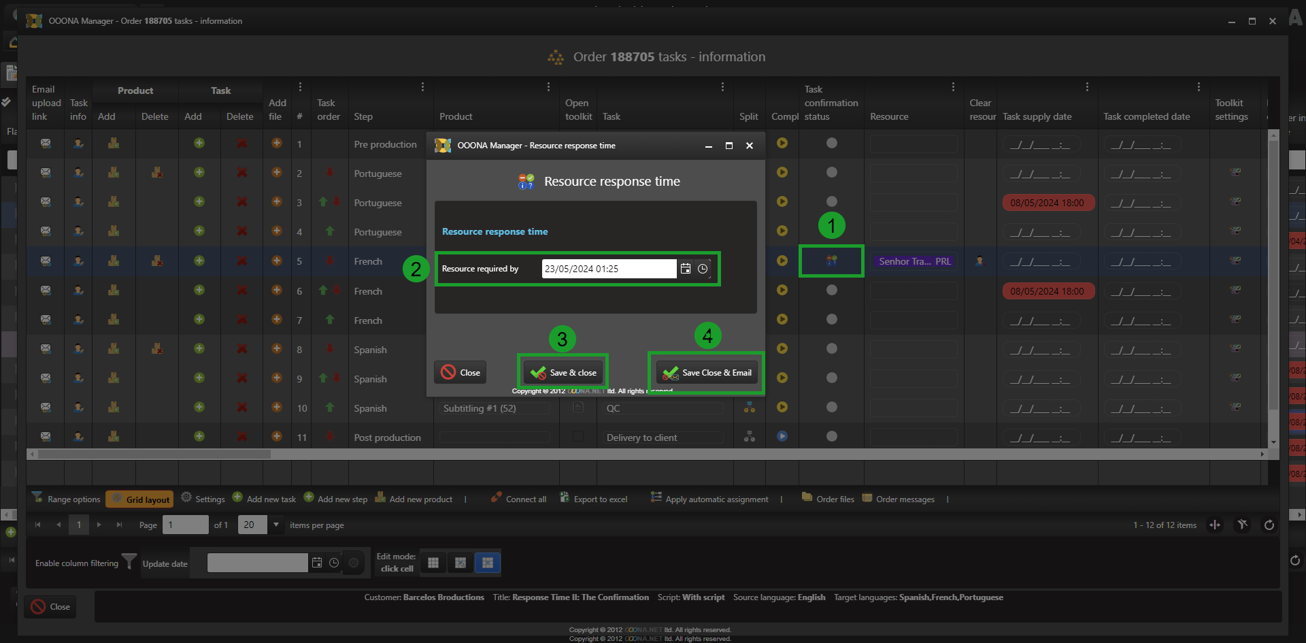The image size is (1306, 643).
Task: Toggle the Grid layout button
Action: pyautogui.click(x=140, y=499)
